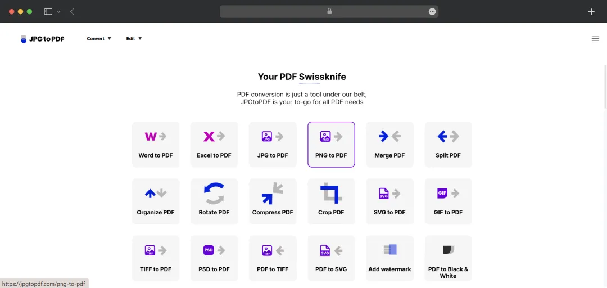607x288 pixels.
Task: Click the Rotate PDF label
Action: pyautogui.click(x=214, y=213)
